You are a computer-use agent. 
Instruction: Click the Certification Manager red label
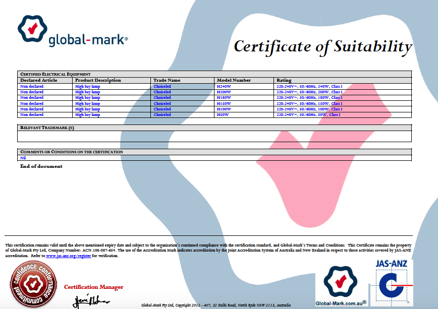tap(93, 287)
